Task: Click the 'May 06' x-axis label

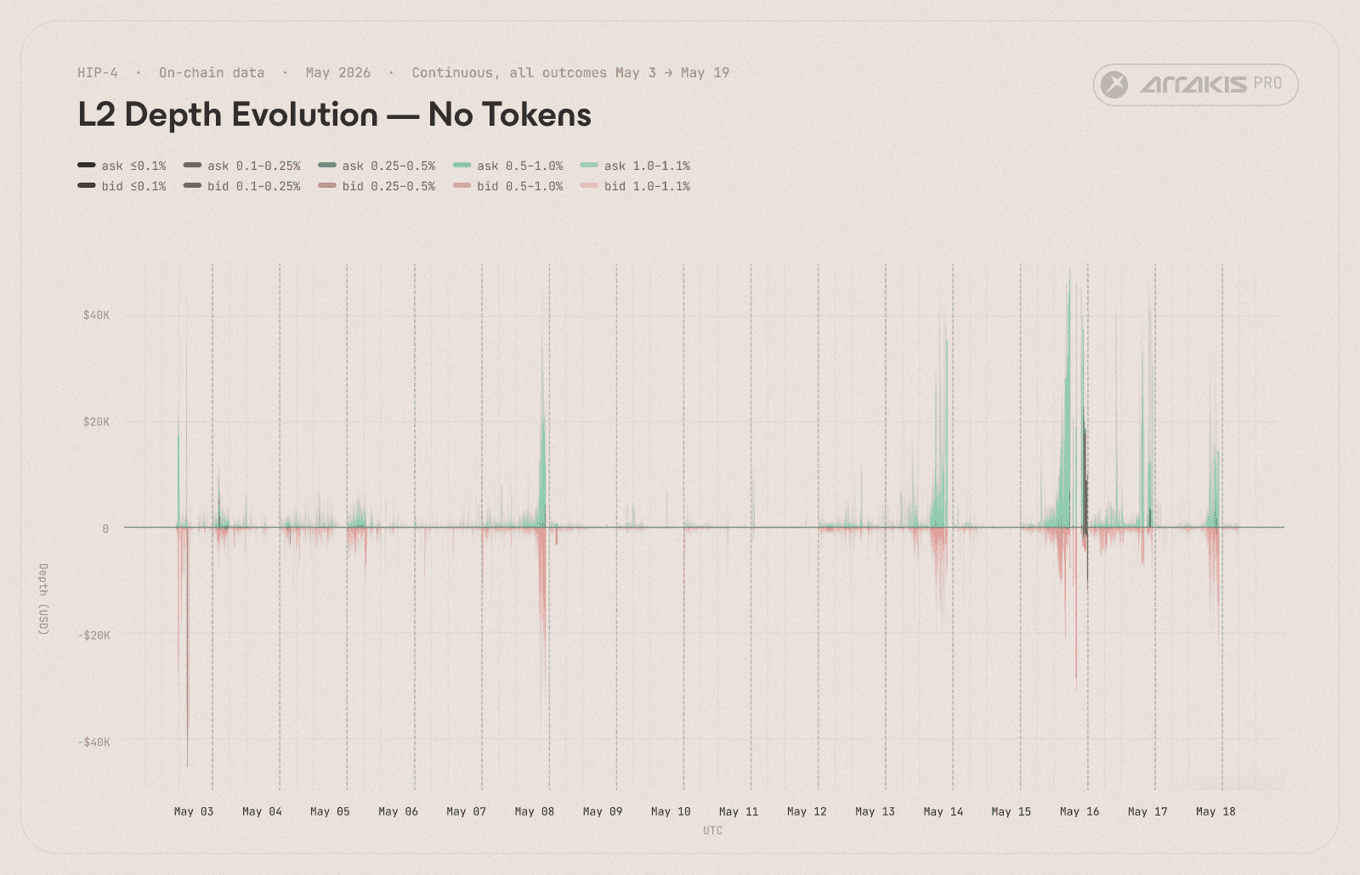Action: [x=398, y=811]
